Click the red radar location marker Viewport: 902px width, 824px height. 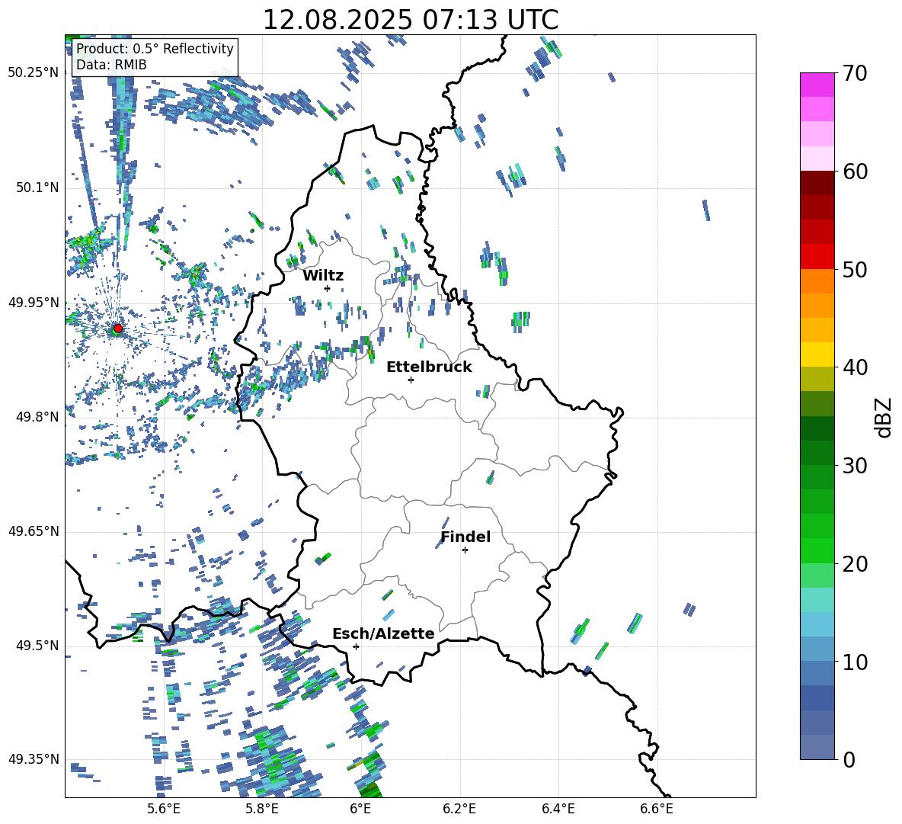click(118, 329)
